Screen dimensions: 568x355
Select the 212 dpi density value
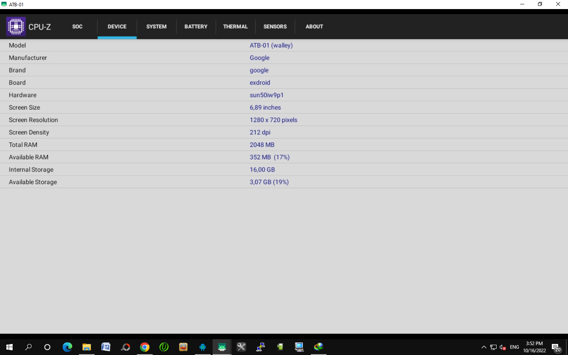click(x=260, y=132)
